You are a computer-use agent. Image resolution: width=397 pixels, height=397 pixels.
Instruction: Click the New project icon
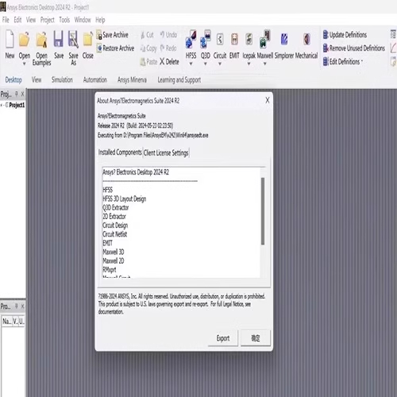coord(10,39)
